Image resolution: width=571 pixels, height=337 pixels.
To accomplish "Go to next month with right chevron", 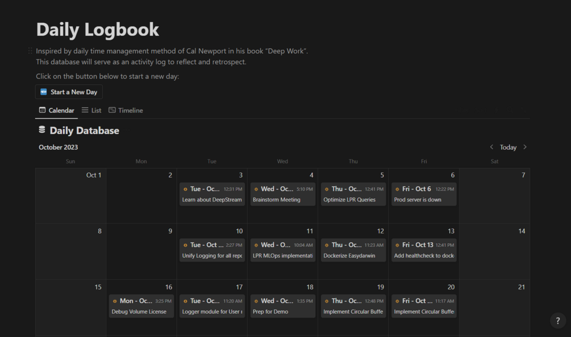I will point(525,147).
